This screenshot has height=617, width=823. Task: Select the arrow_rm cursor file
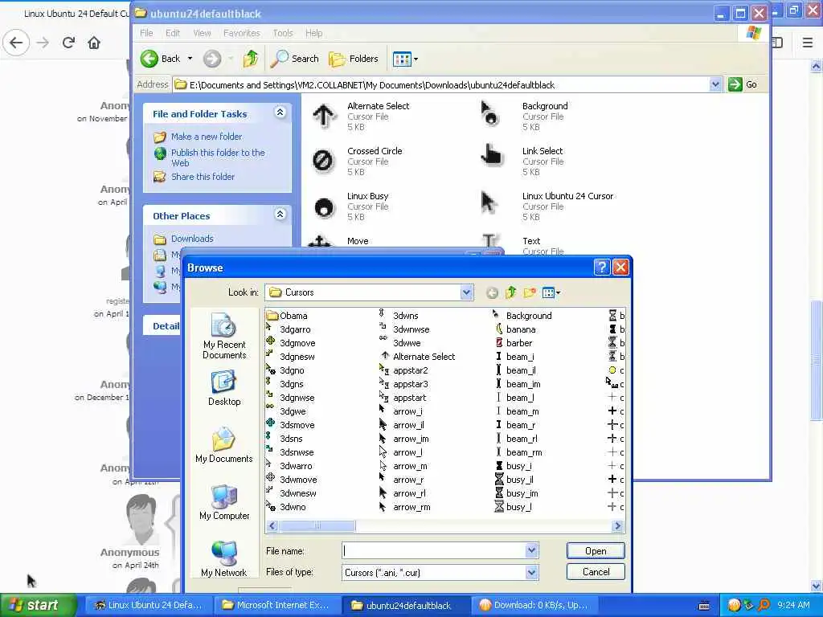coord(405,508)
